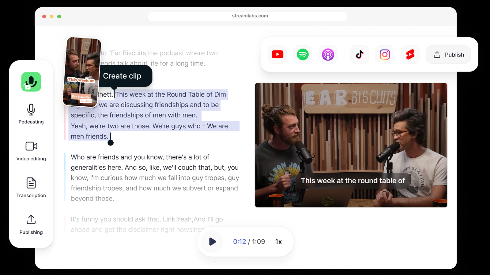Click the upload arrow icon inside Publish
The image size is (490, 275).
[437, 55]
